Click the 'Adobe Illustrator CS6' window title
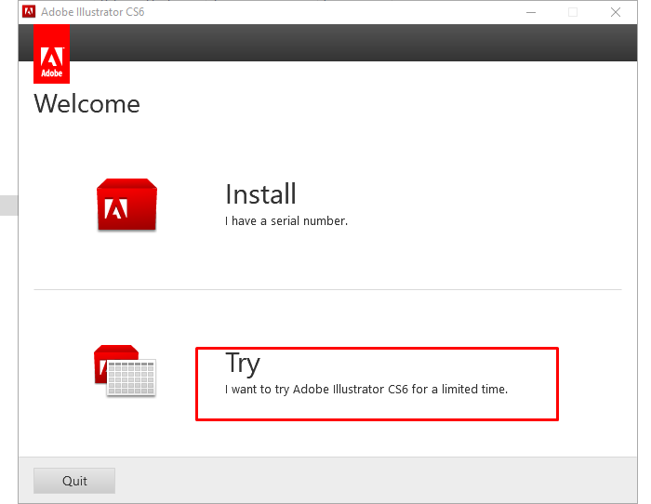Screen dimensions: 651x504 (x=93, y=12)
